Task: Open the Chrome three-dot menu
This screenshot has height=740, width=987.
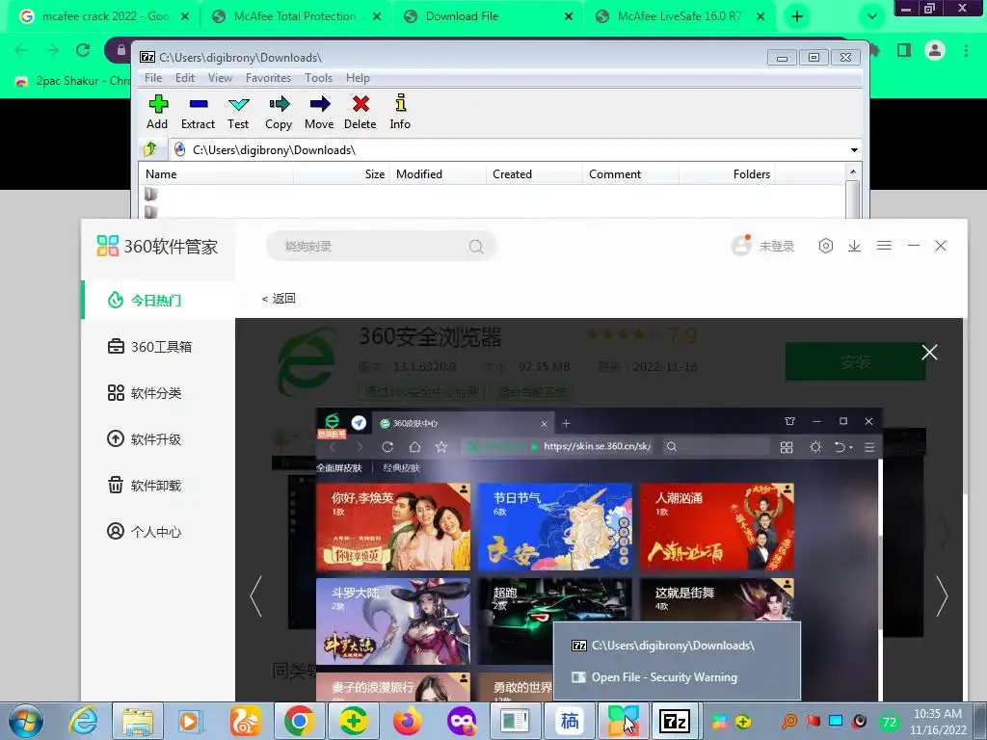Action: (x=966, y=50)
